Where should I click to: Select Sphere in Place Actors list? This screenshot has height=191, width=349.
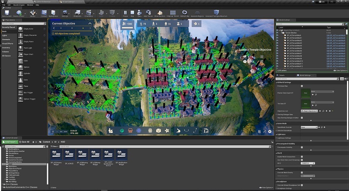[x=32, y=67]
